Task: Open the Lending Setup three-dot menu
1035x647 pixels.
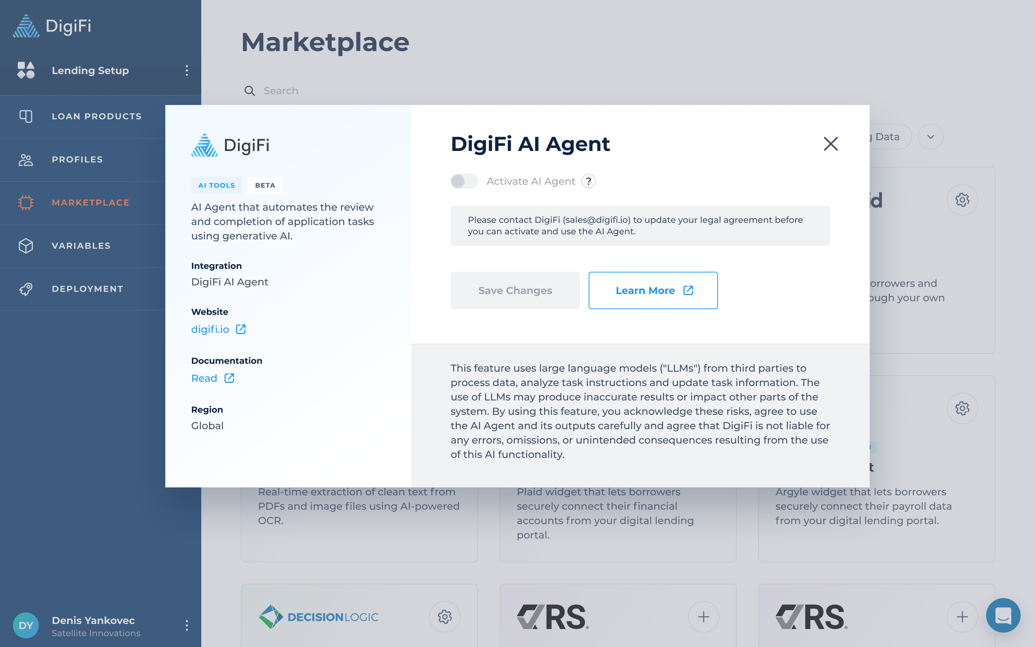Action: tap(187, 70)
